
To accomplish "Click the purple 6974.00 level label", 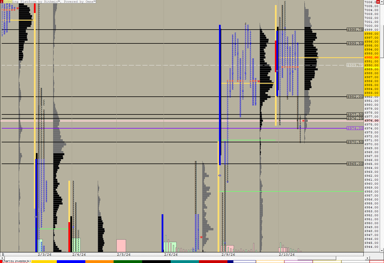I will tap(355, 128).
